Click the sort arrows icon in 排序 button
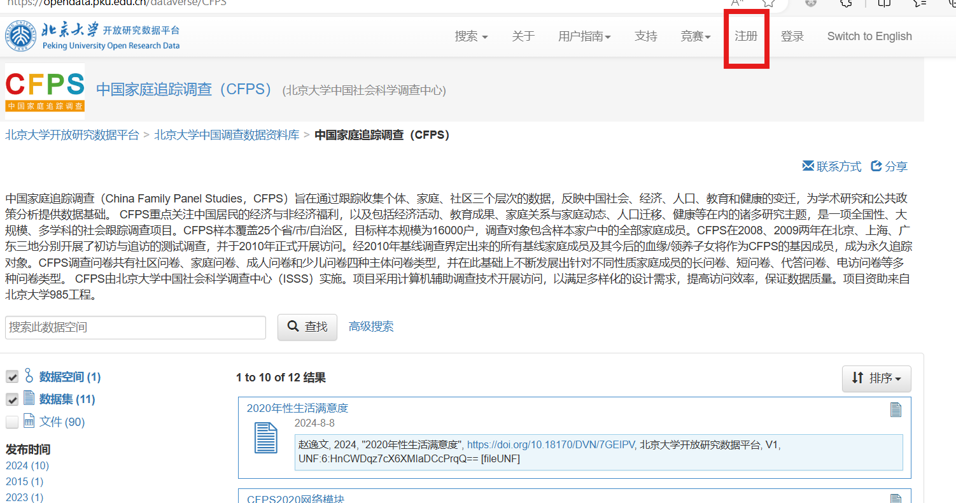This screenshot has height=503, width=956. 857,378
